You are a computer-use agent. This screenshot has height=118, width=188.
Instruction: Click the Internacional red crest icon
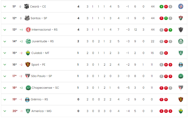pyautogui.click(x=28, y=30)
